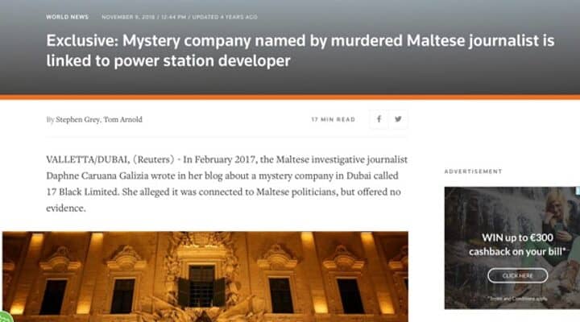Click the Mystery company article headline
The image size is (580, 322).
coord(300,50)
